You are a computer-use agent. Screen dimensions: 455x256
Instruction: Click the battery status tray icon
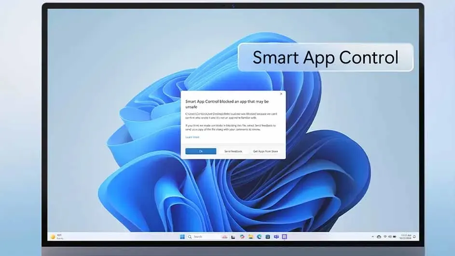coord(395,237)
